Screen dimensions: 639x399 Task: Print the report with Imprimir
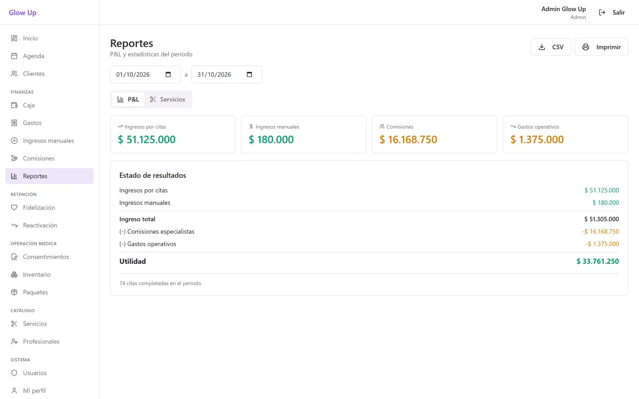[601, 47]
